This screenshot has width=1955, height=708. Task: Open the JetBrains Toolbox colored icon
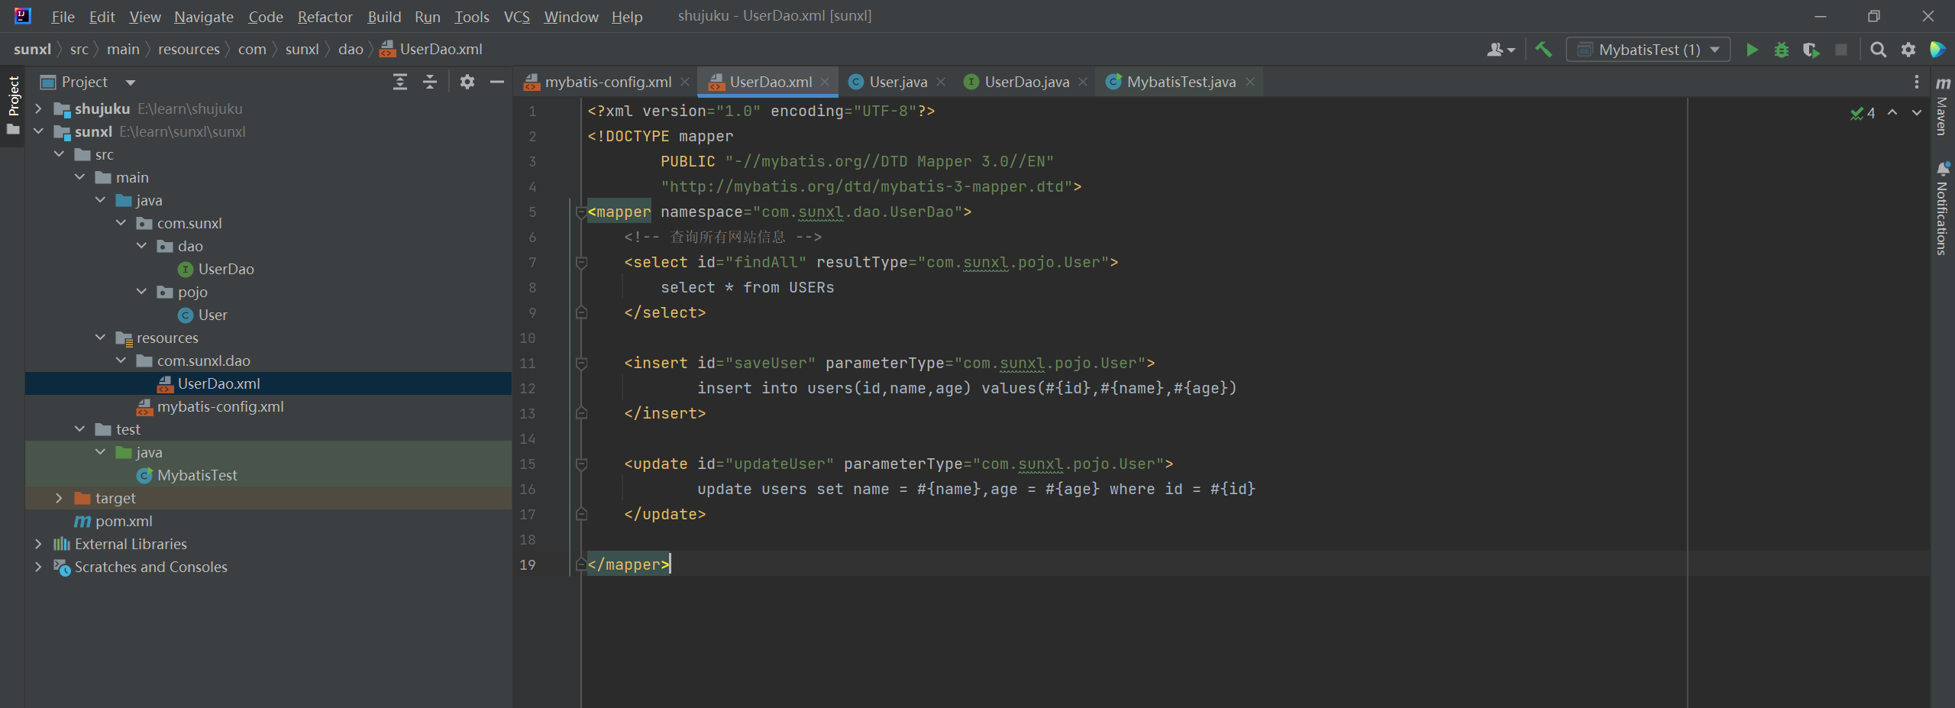(x=1937, y=50)
